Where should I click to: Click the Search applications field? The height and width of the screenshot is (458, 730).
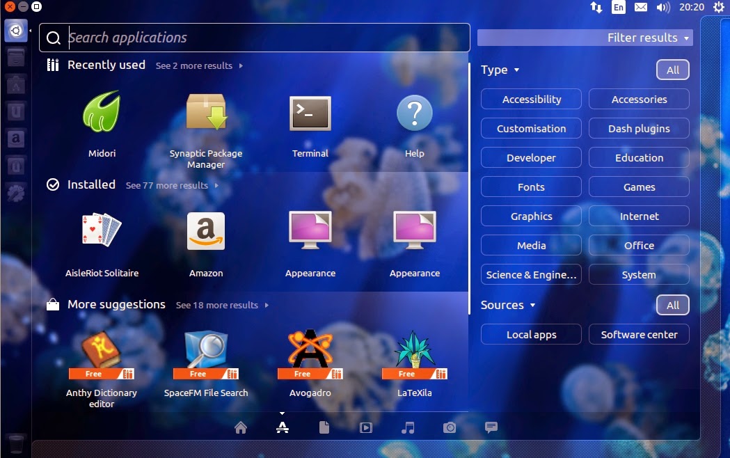209,38
